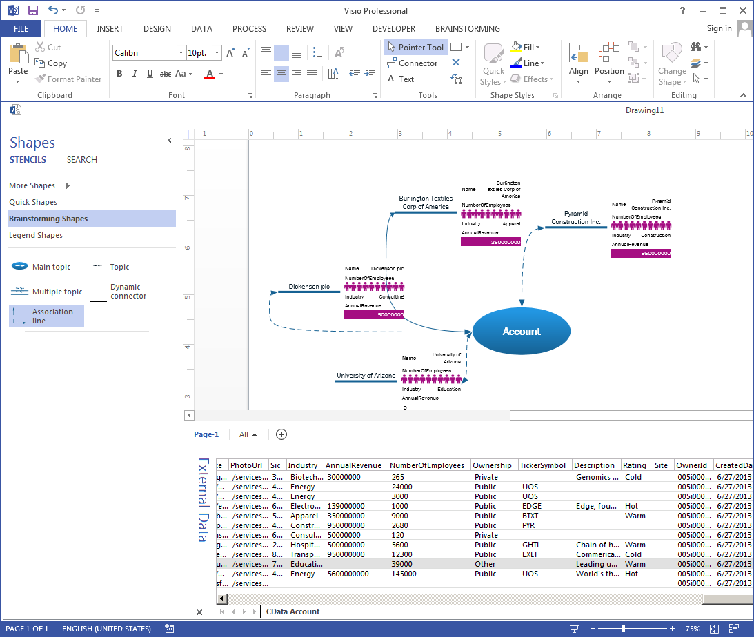Expand the More Shapes flyout
The width and height of the screenshot is (754, 637).
click(68, 185)
